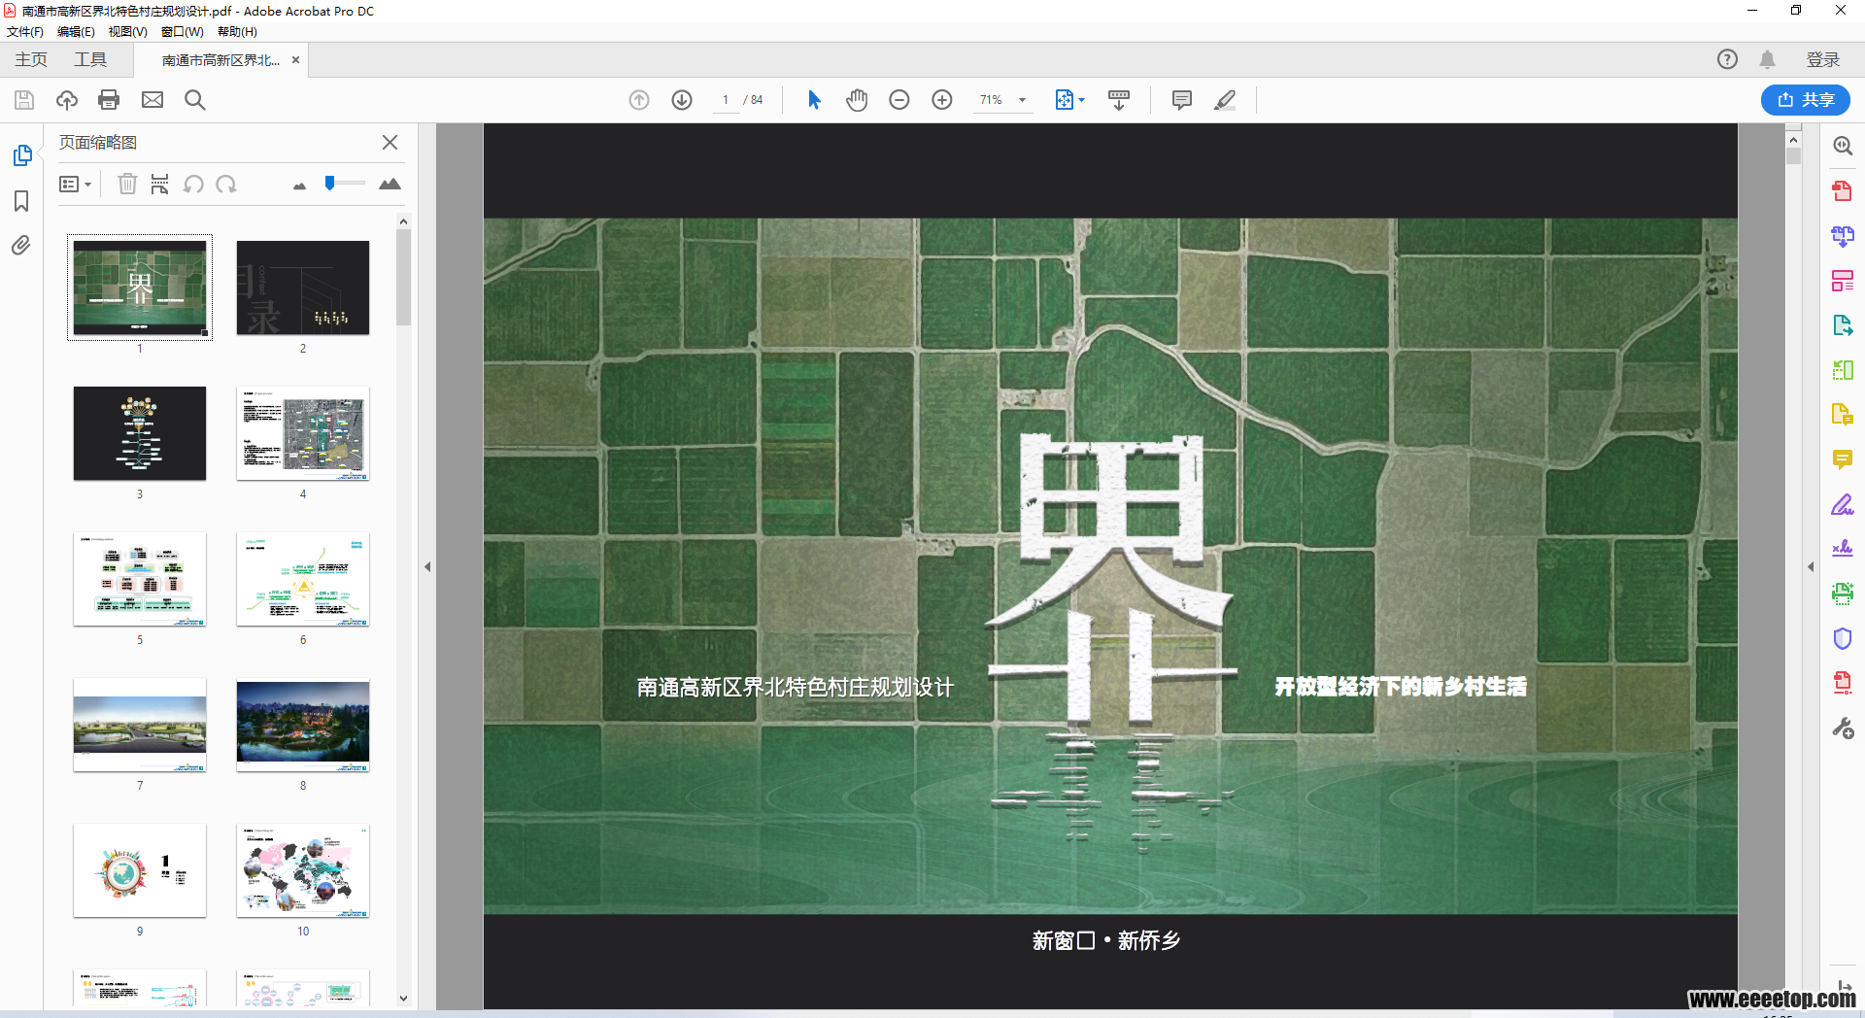Collapse right tools pane arrow

click(1811, 566)
